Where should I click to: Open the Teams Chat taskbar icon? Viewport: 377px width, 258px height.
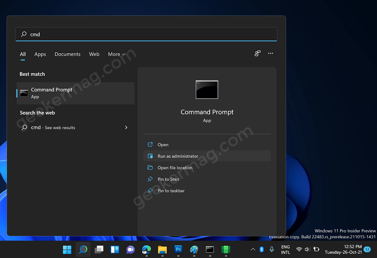131,250
